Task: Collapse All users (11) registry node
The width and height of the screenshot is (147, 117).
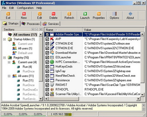Action: coord(9,76)
